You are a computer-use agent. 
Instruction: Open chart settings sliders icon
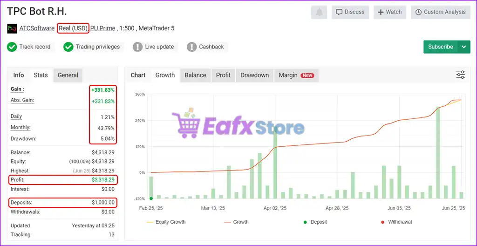click(x=461, y=75)
